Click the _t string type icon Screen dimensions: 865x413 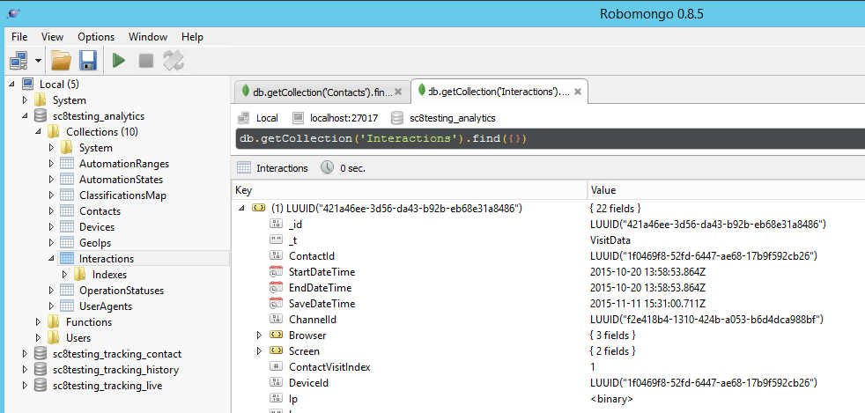click(276, 240)
